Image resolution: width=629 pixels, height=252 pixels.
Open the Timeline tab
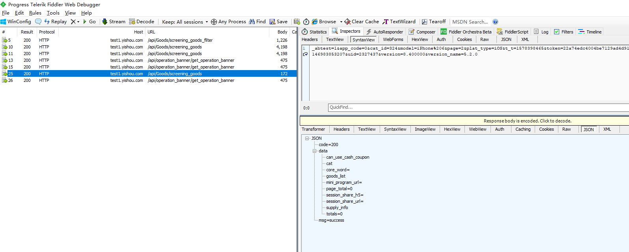590,31
